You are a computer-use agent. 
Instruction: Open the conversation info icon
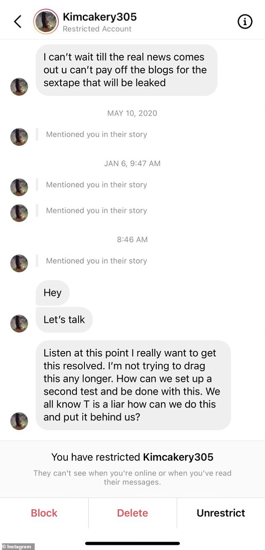pos(245,22)
